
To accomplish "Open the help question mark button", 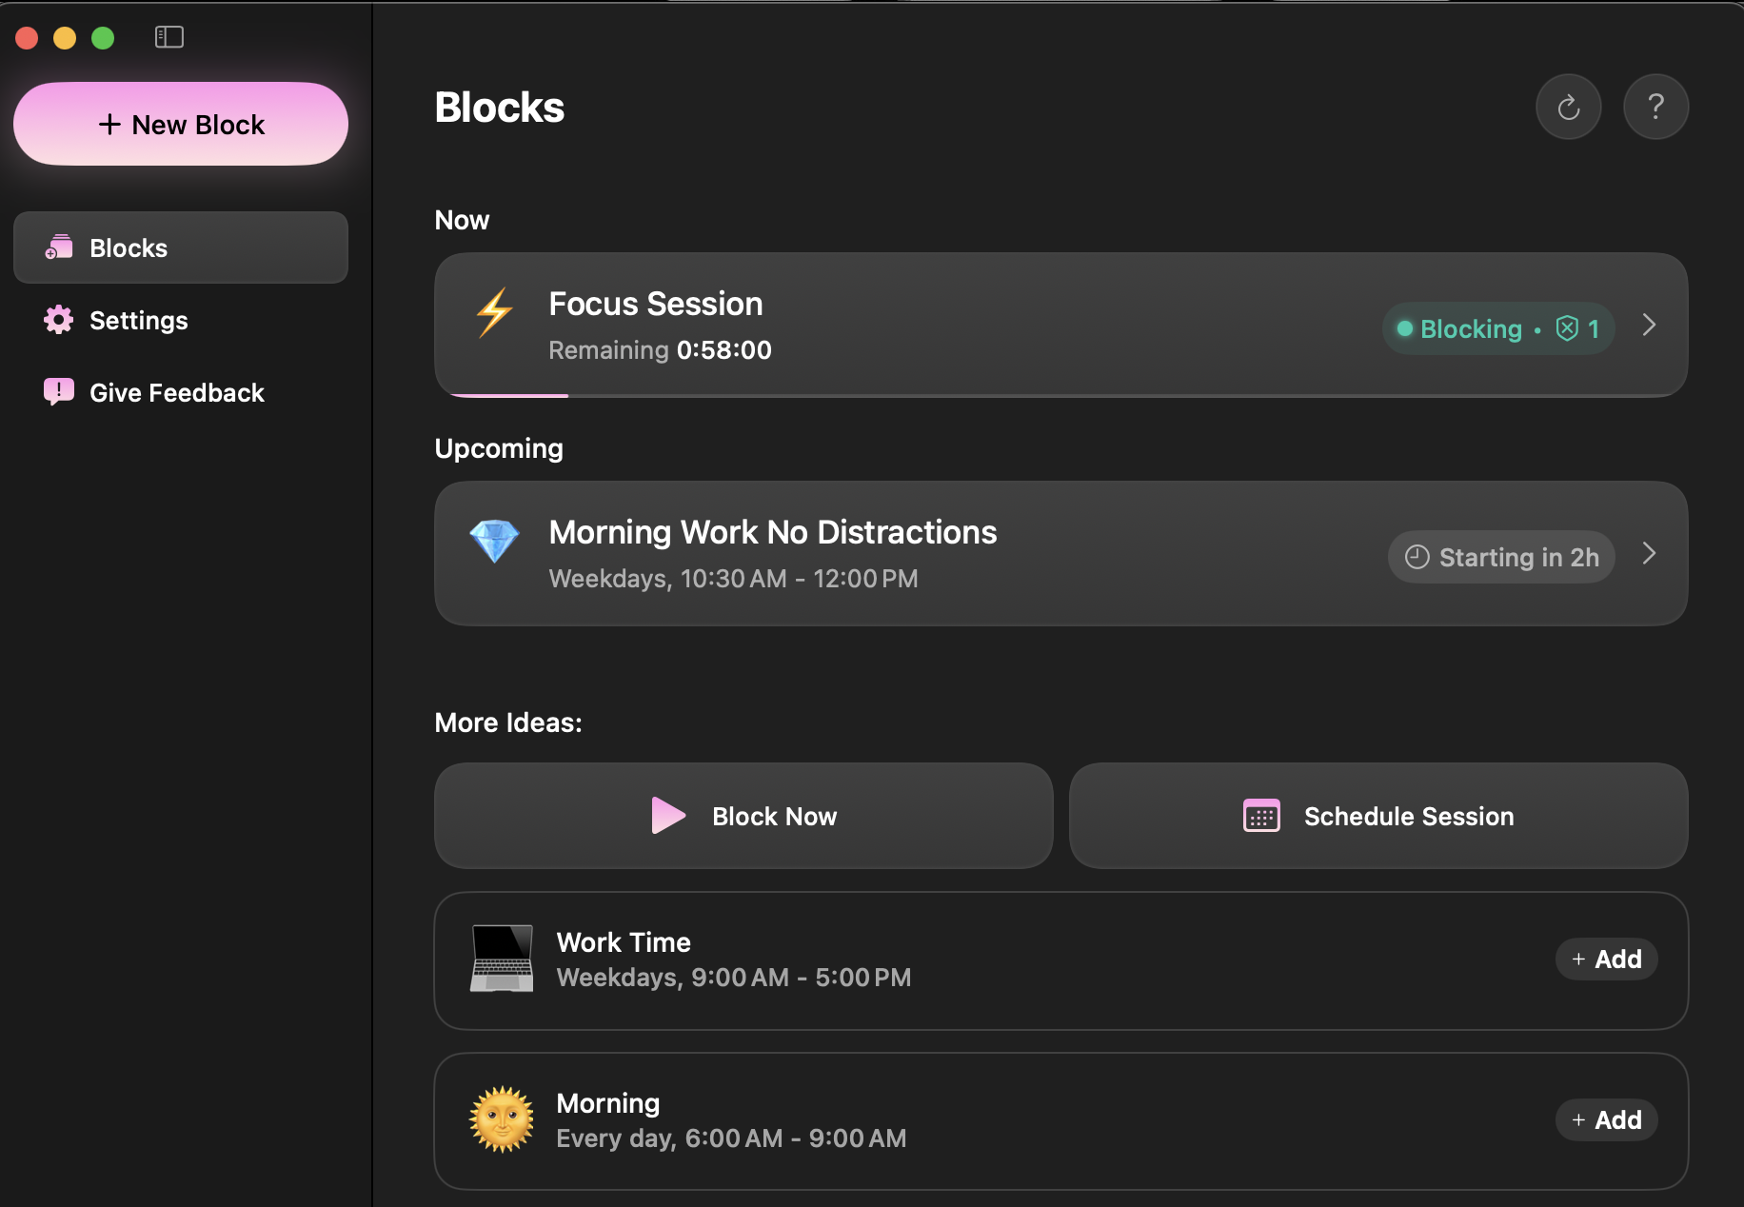I will pos(1655,107).
